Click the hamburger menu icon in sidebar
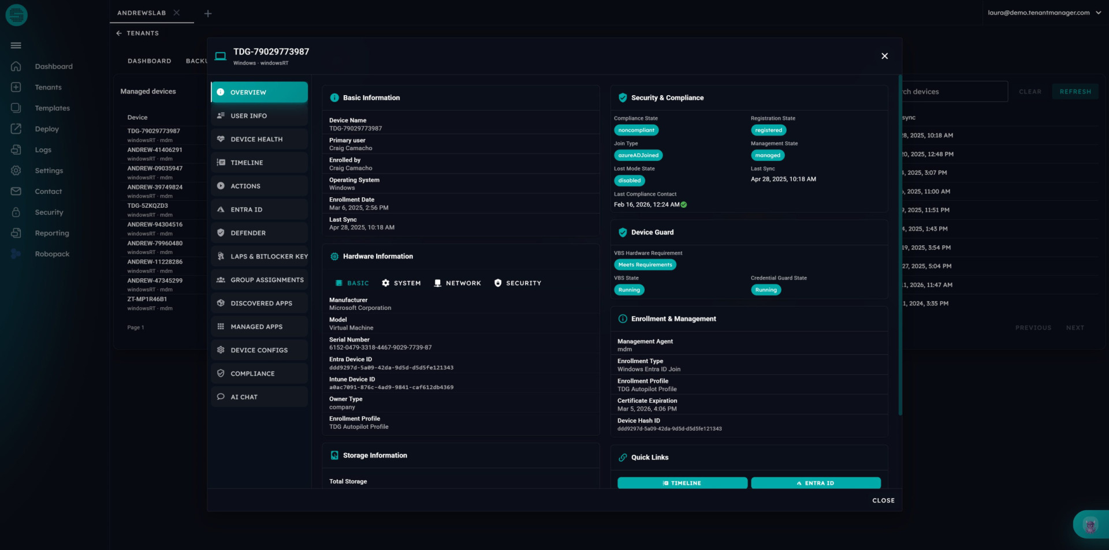This screenshot has height=550, width=1109. [x=16, y=46]
